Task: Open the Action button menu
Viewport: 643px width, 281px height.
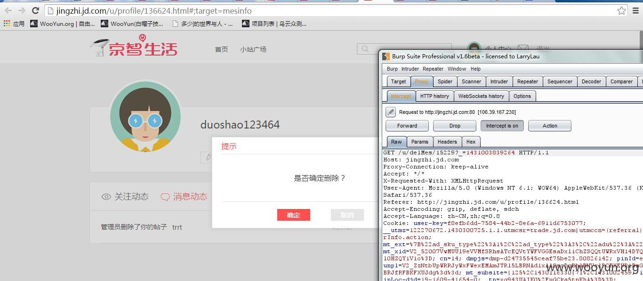Action: click(x=550, y=126)
